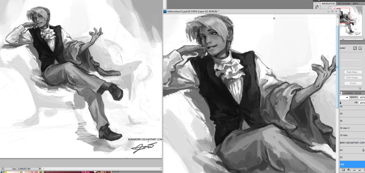The width and height of the screenshot is (365, 173).
Task: Click the status bar preview icon at bottom left
Action: pos(2,169)
